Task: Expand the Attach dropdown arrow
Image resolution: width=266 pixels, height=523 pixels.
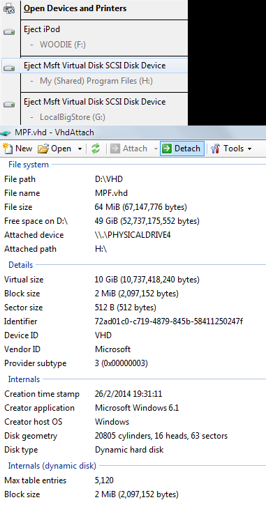Action: click(x=156, y=149)
